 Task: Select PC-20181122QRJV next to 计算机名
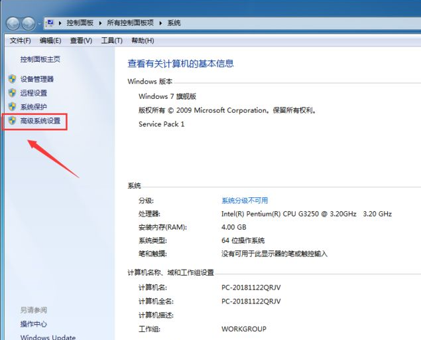251,288
